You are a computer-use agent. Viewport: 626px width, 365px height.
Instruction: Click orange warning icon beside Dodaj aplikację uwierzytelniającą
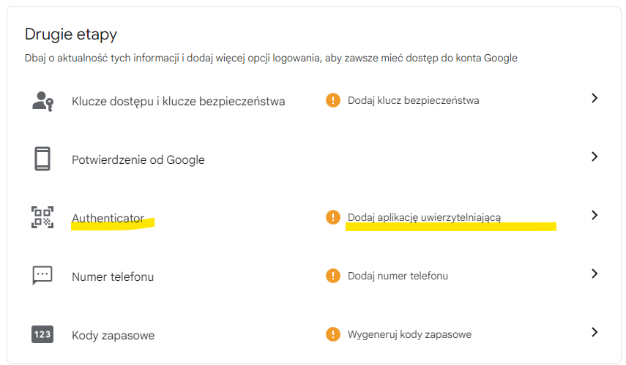point(333,217)
